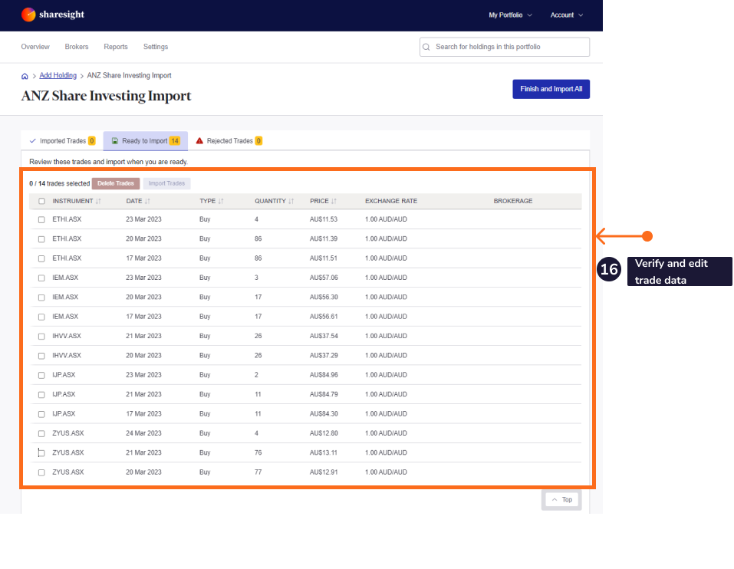Sort table by Type column
Image resolution: width=734 pixels, height=569 pixels.
pyautogui.click(x=220, y=201)
